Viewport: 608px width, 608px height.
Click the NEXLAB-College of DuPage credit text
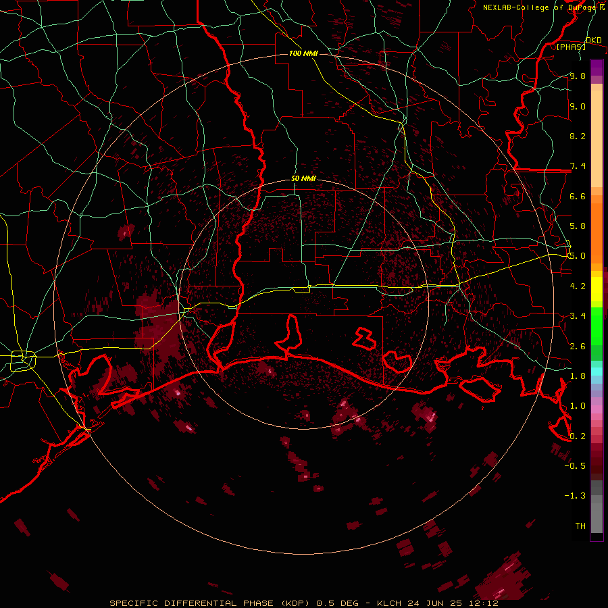point(540,7)
